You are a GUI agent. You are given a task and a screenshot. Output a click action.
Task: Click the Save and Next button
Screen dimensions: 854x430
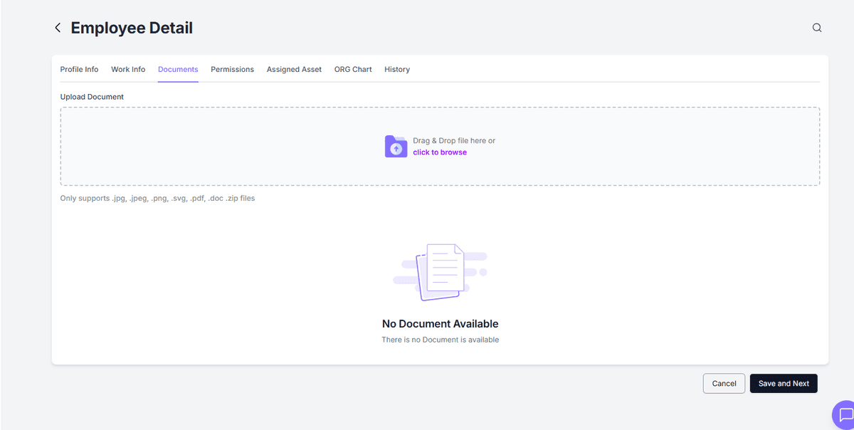(784, 383)
